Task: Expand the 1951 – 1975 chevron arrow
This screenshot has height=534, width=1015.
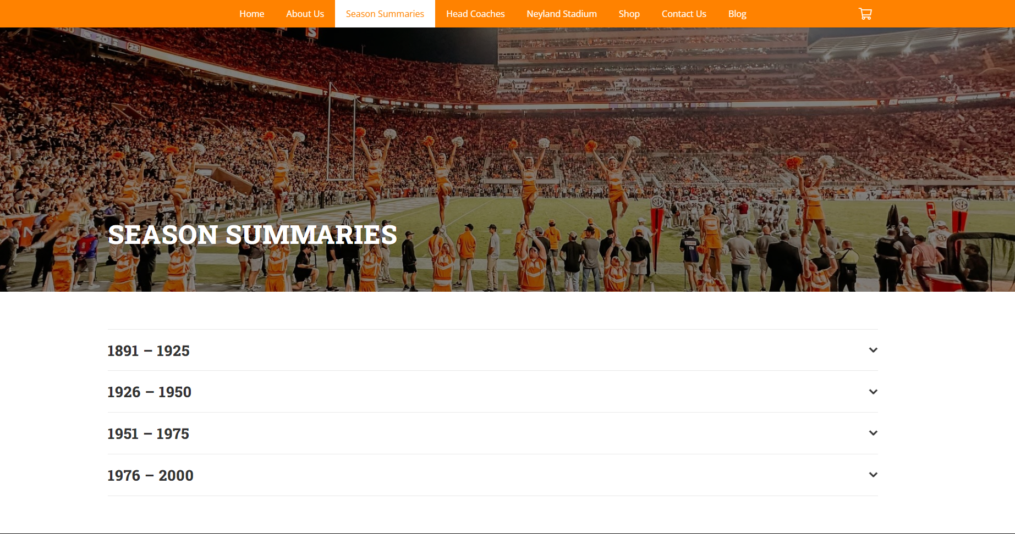Action: point(873,433)
